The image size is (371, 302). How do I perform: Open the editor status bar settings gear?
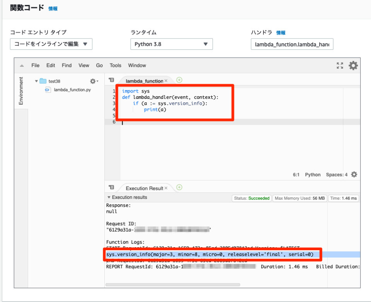[354, 175]
